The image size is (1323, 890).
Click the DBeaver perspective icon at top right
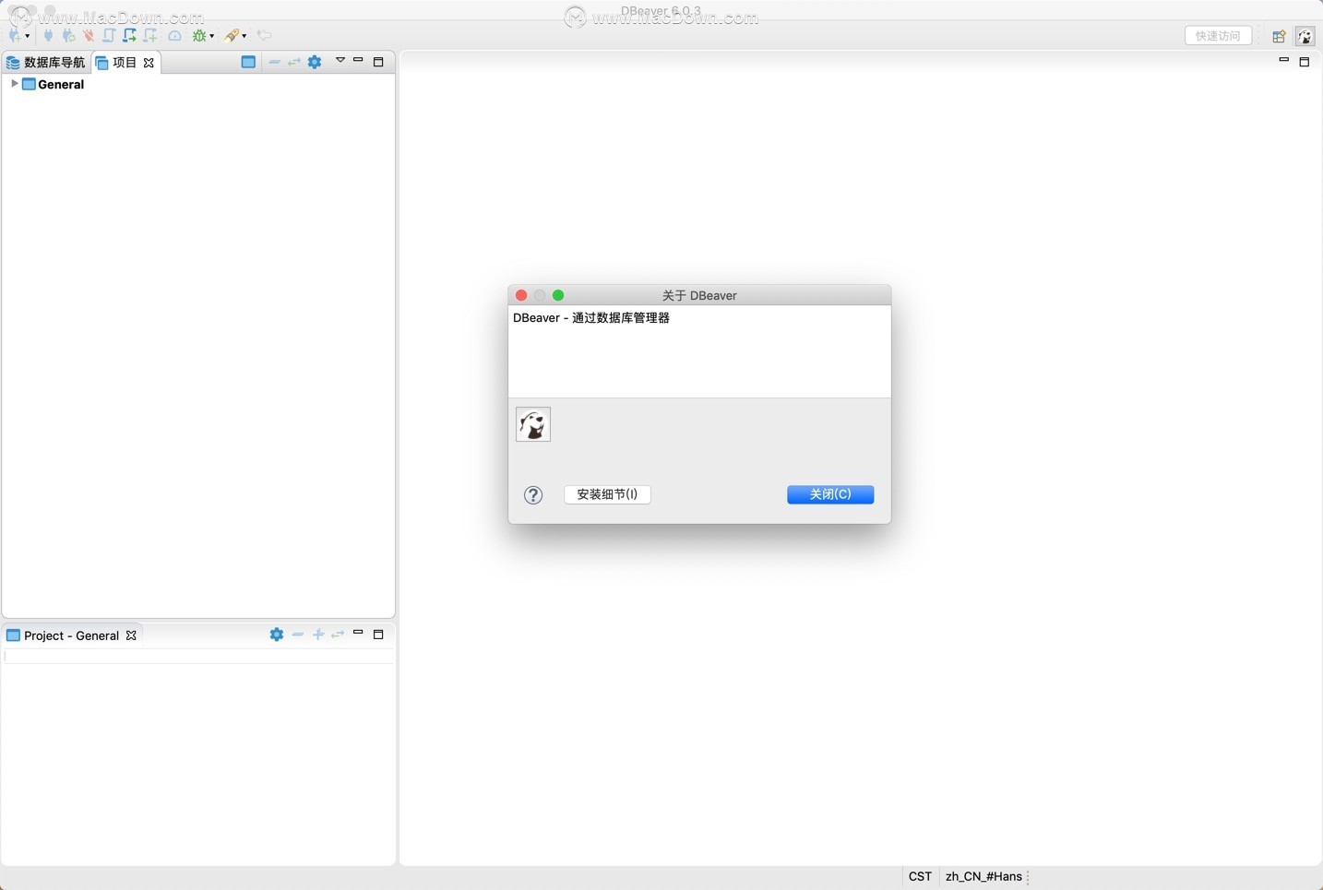1305,36
